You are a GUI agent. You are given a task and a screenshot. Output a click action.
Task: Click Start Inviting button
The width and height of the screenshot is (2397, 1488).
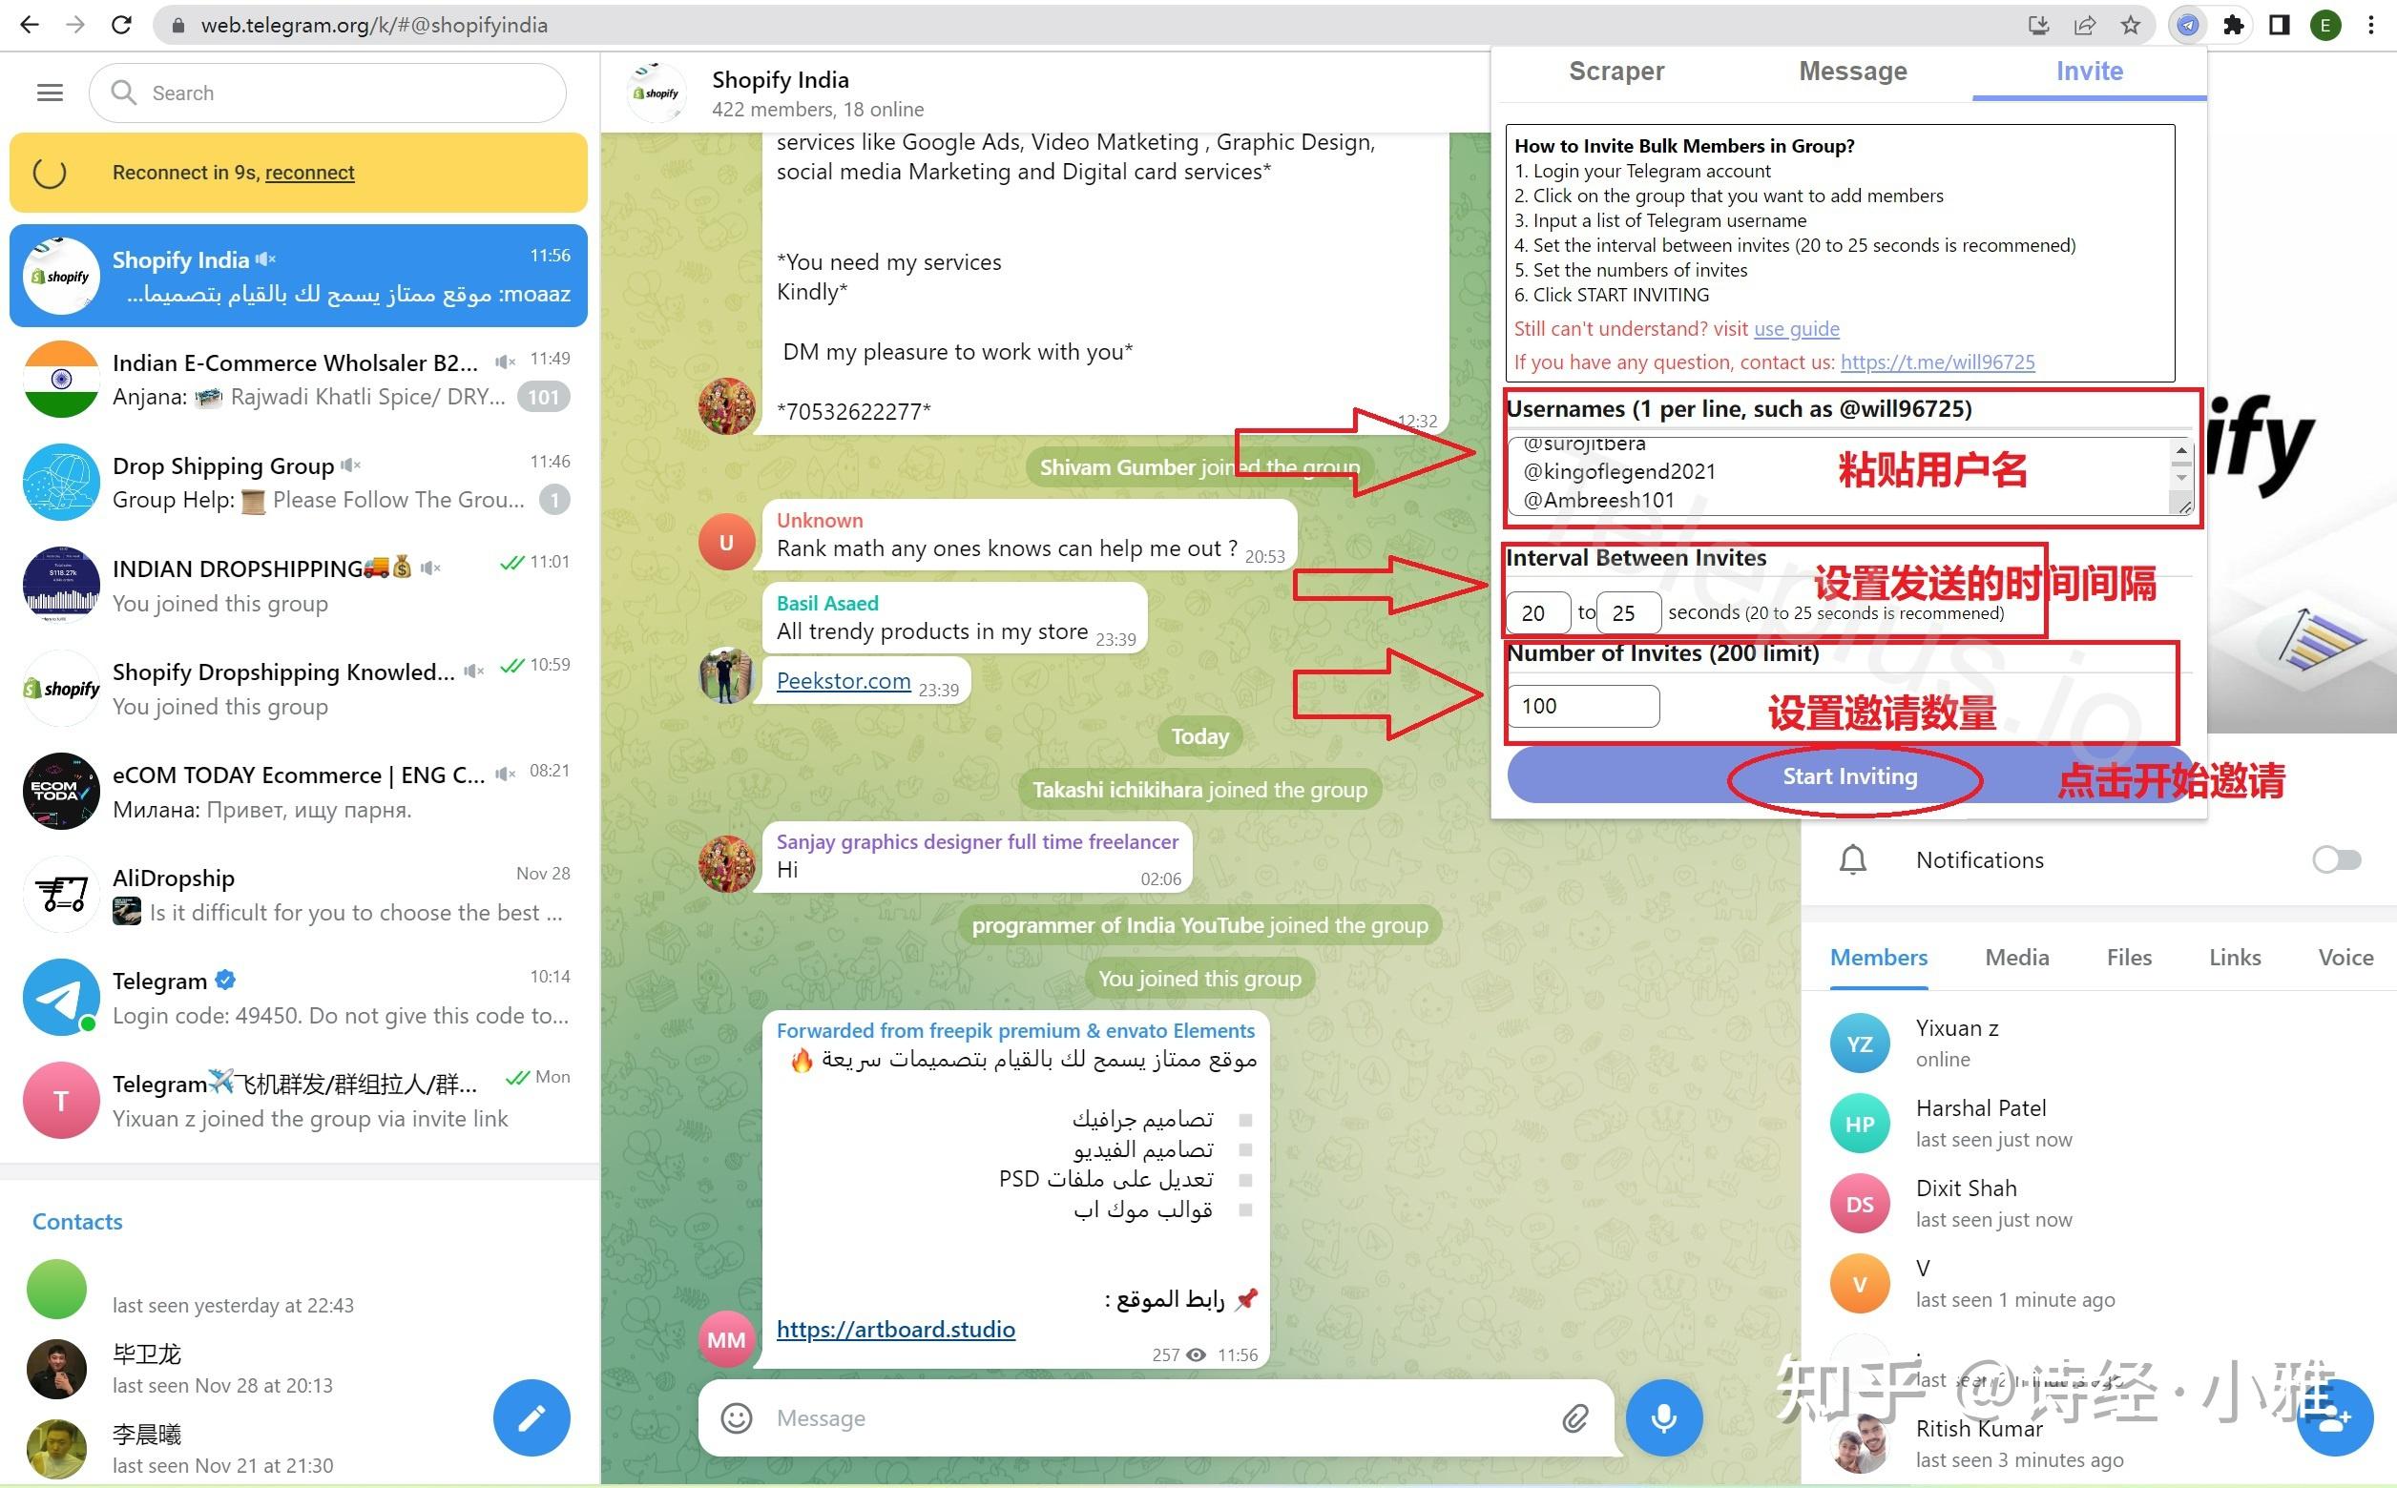pos(1848,775)
